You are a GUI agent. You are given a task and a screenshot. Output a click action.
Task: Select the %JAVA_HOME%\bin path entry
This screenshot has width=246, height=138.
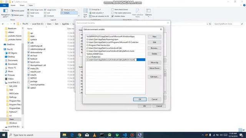[115, 54]
